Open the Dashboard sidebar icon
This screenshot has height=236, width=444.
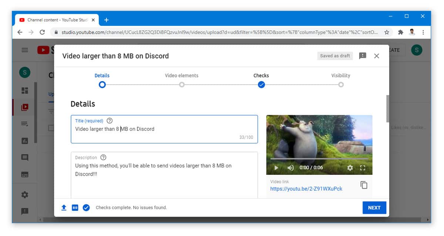coord(25,91)
